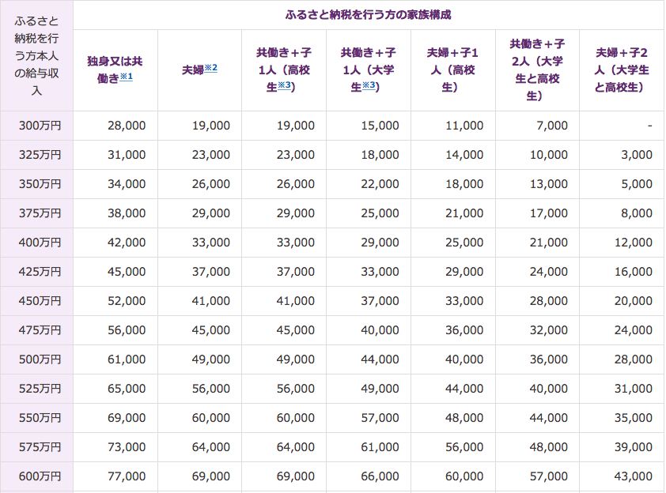Viewport: 666px width, 493px height.
Task: Click 61,000 in the 500万円 row
Action: coord(127,359)
